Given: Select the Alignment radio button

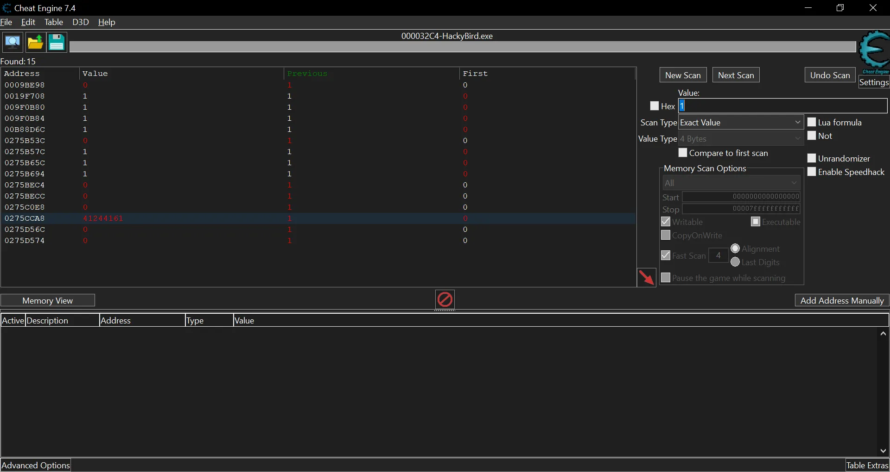Looking at the screenshot, I should [x=735, y=248].
